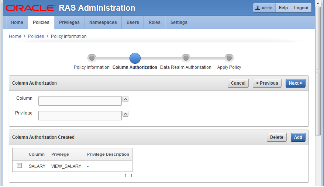Click the Column Authorization step circle
This screenshot has width=324, height=187.
pyautogui.click(x=135, y=58)
